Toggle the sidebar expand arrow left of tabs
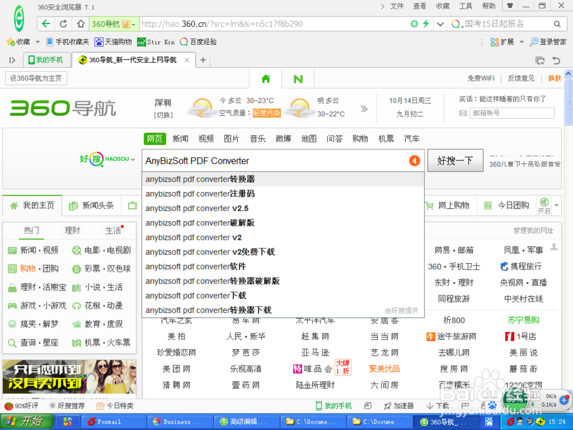 click(x=12, y=60)
